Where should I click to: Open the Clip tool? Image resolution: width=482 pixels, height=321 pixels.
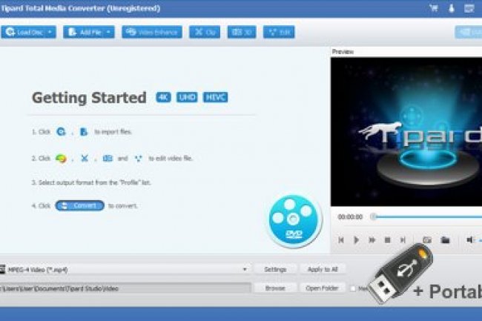click(x=205, y=32)
